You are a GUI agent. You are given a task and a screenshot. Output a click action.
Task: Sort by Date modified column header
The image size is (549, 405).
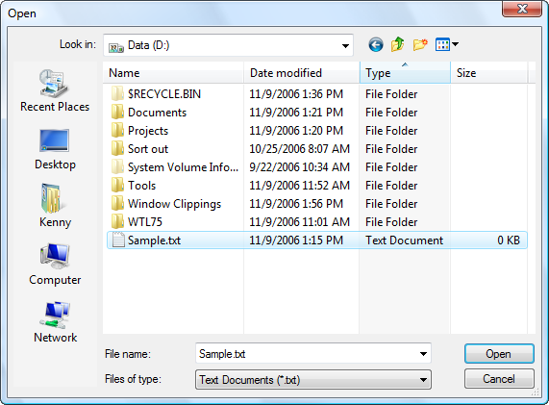point(302,73)
